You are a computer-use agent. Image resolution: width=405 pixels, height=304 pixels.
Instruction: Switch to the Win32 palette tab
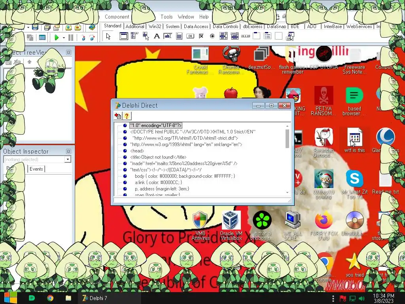(x=155, y=27)
